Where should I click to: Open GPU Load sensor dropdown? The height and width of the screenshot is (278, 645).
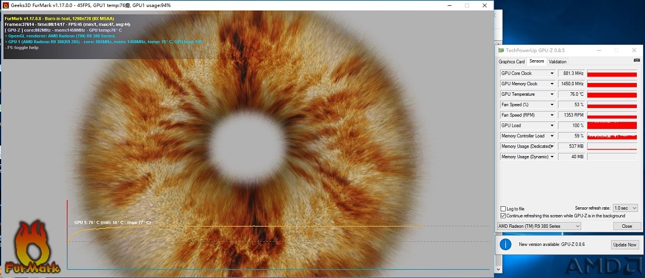coord(552,126)
